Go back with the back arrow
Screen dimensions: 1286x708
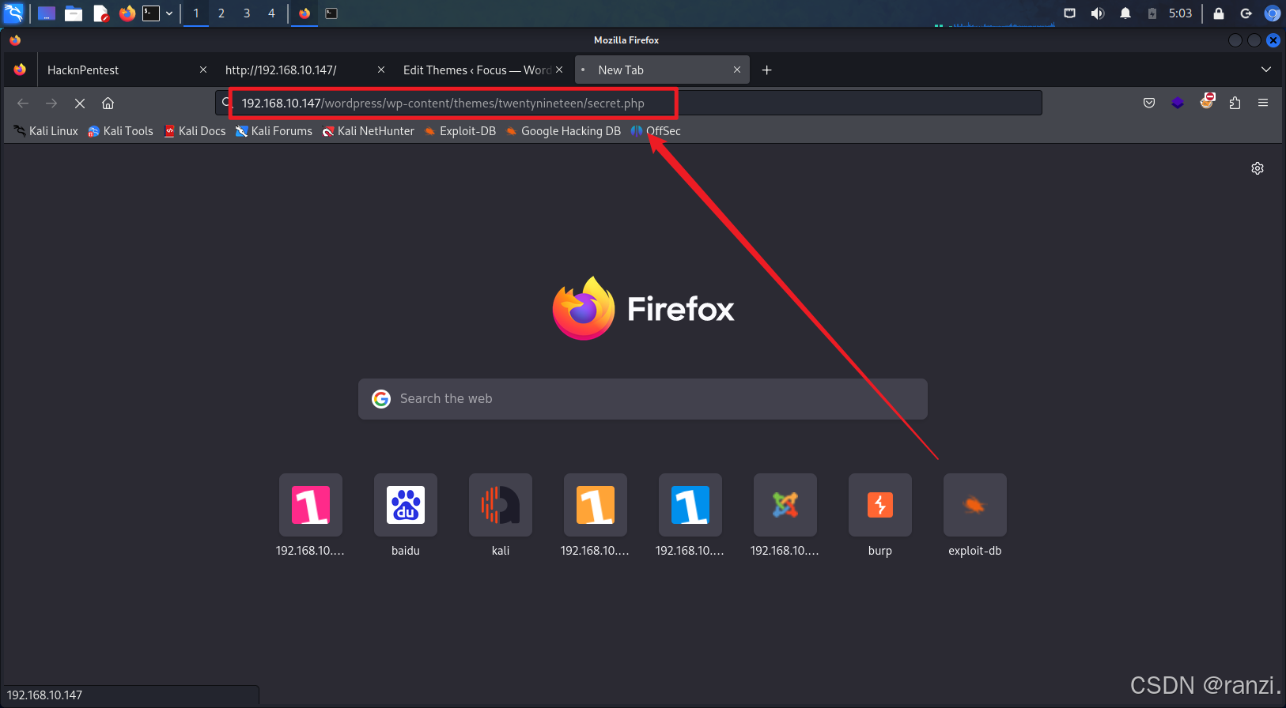pos(23,104)
